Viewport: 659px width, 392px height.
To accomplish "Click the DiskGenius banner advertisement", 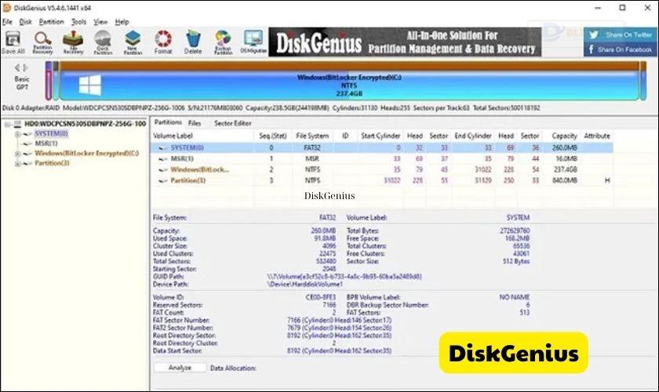I will click(x=405, y=42).
